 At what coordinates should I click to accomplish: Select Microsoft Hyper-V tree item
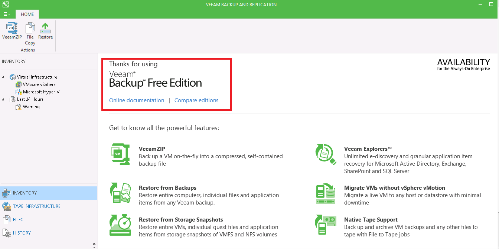coord(41,92)
